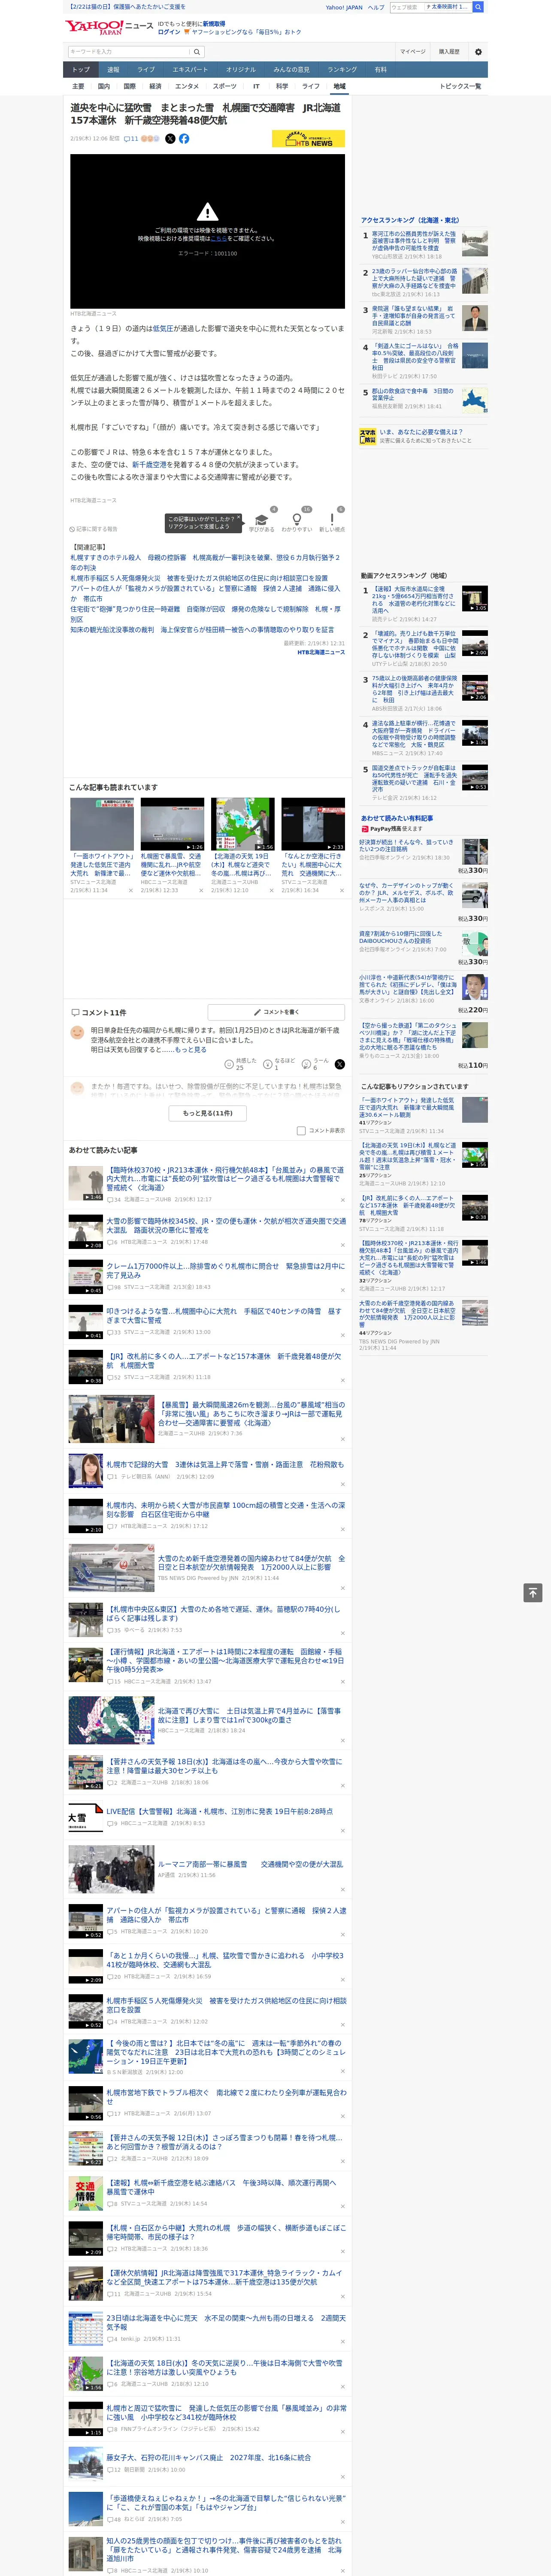Open the 「なんとか空港に行きたい」 video card thumbnail
Viewport: 551px width, 2576px height.
(x=313, y=823)
